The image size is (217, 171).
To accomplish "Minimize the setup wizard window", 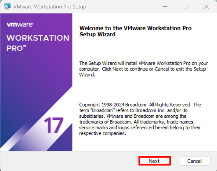I will pos(165,7).
